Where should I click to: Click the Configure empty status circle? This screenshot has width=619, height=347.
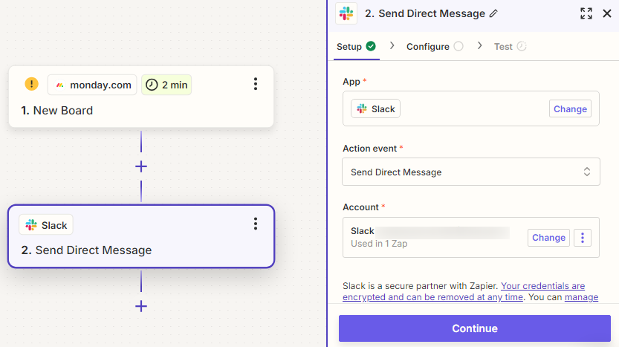[458, 46]
